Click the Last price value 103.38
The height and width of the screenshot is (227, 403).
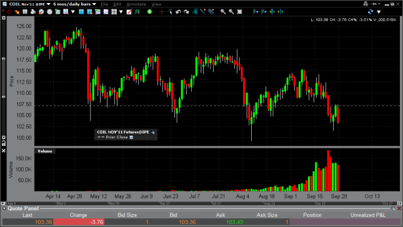click(44, 222)
